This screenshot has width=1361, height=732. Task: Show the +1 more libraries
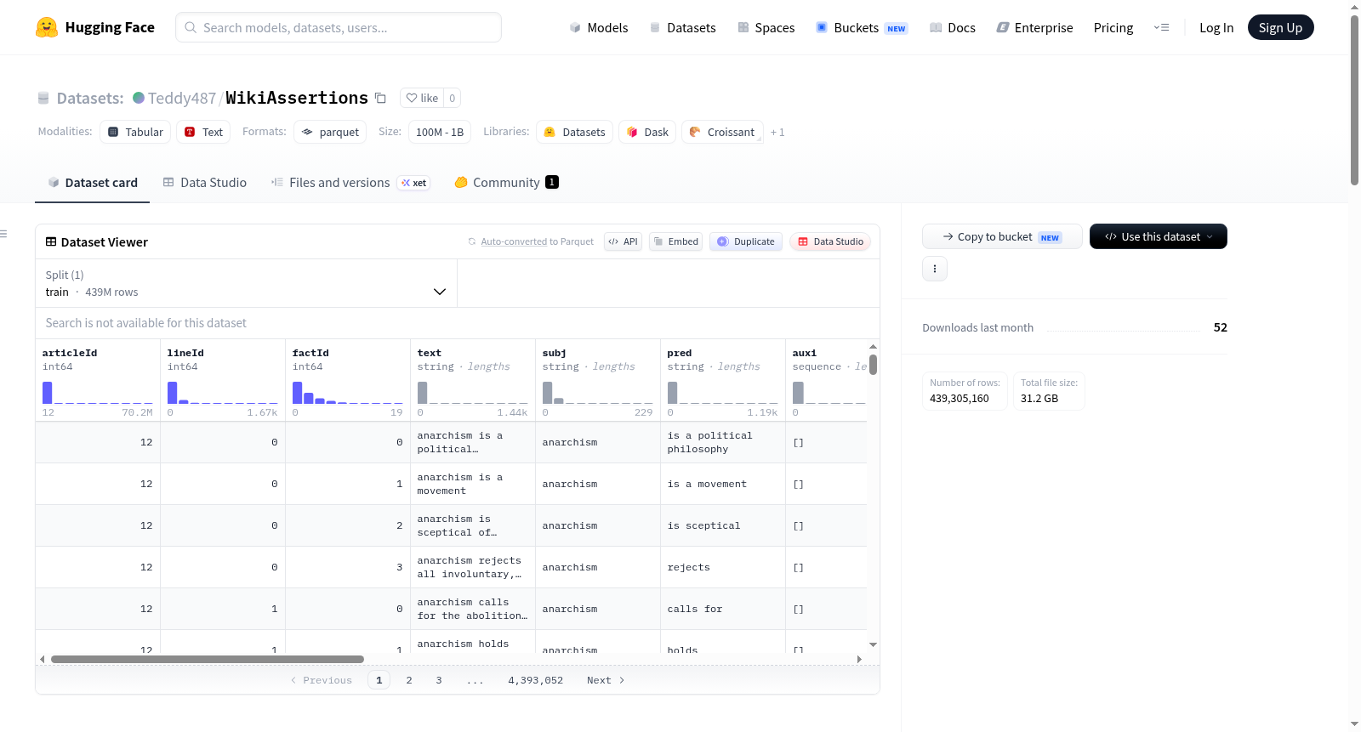pos(777,133)
